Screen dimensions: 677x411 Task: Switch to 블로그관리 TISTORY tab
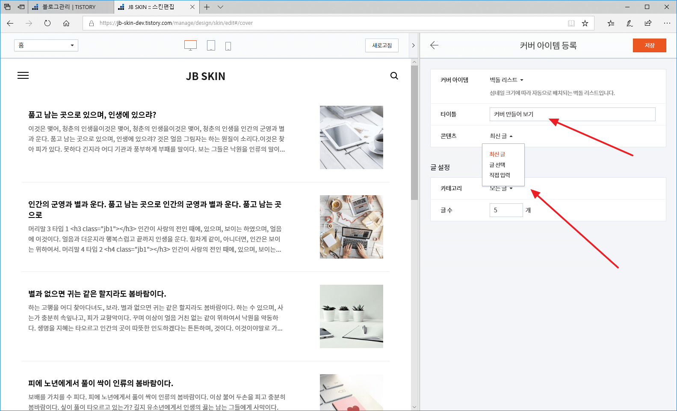[x=71, y=7]
